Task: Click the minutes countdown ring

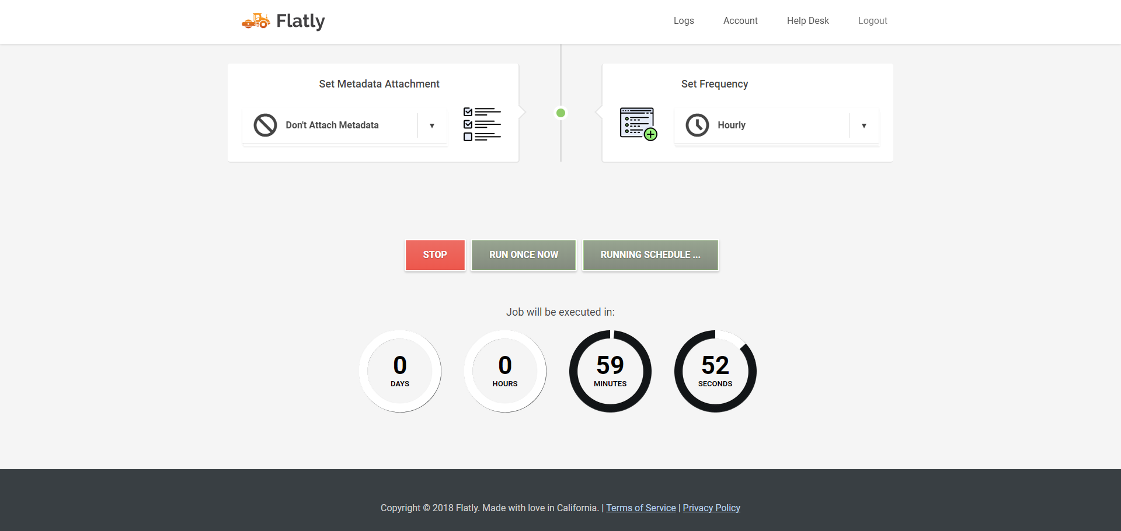Action: pyautogui.click(x=610, y=371)
